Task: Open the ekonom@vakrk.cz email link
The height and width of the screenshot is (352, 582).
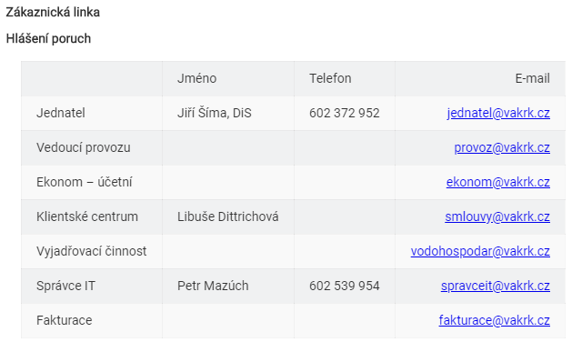Action: 497,182
